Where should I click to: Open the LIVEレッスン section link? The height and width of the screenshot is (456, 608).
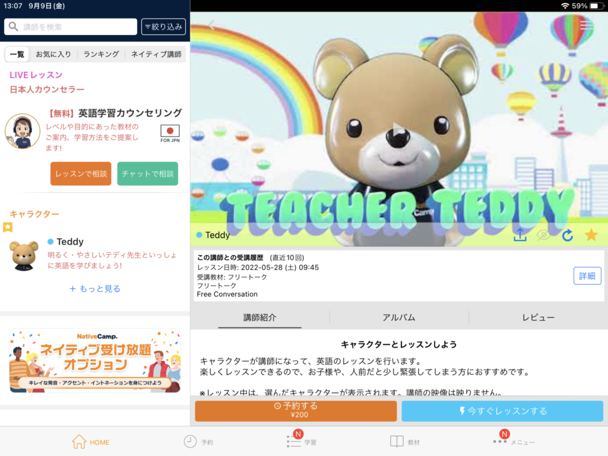pyautogui.click(x=36, y=75)
